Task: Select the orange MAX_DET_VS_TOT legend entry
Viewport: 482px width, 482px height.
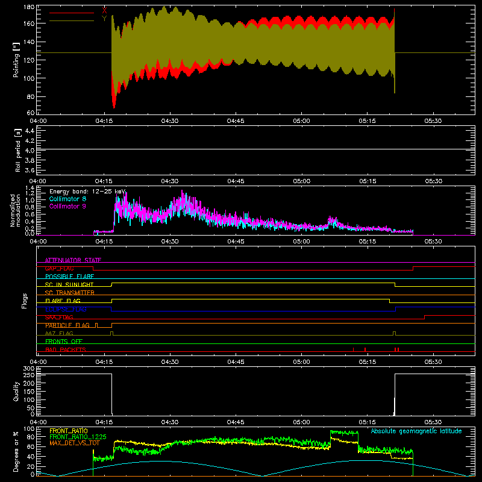Action: click(75, 443)
